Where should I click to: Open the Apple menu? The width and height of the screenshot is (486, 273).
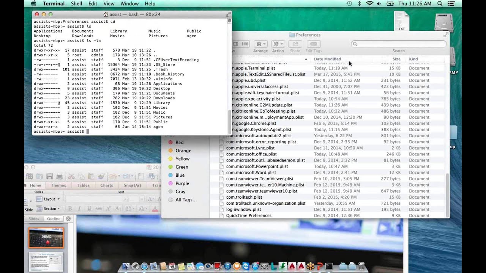coord(33,3)
